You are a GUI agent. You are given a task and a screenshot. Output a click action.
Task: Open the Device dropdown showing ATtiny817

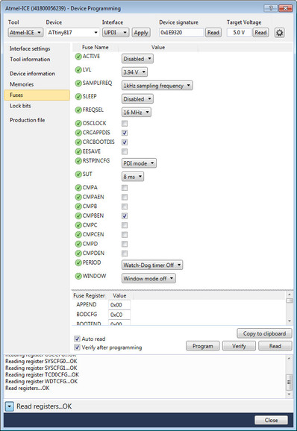[x=72, y=32]
